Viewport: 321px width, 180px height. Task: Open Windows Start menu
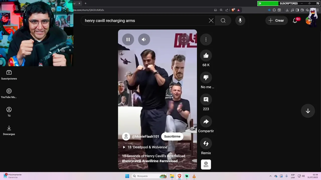(x=127, y=176)
